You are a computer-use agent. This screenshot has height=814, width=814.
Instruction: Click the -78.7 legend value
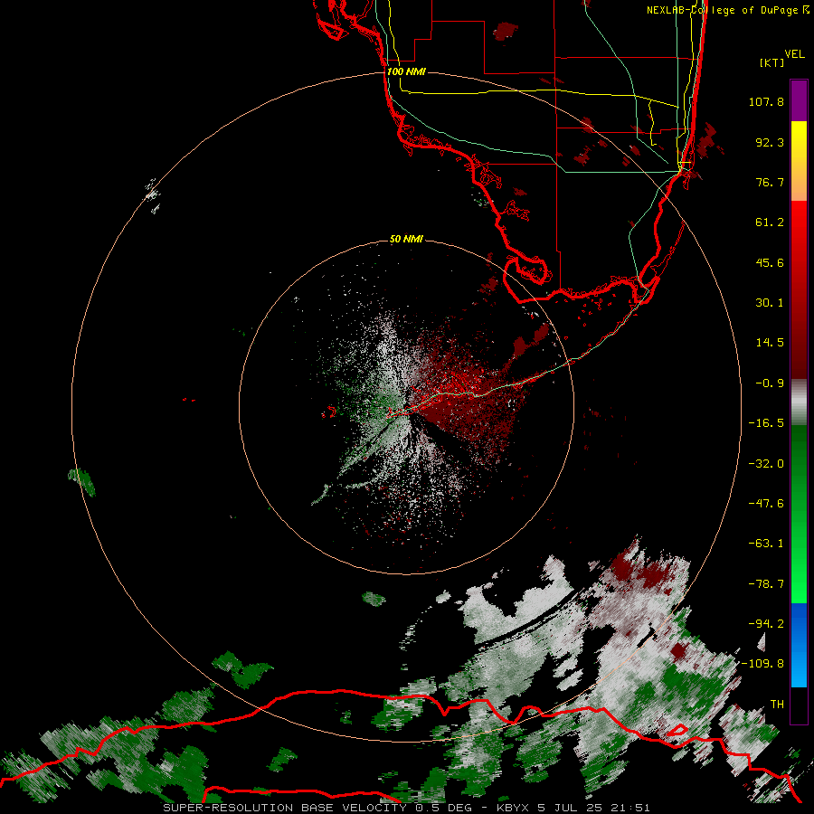(766, 584)
